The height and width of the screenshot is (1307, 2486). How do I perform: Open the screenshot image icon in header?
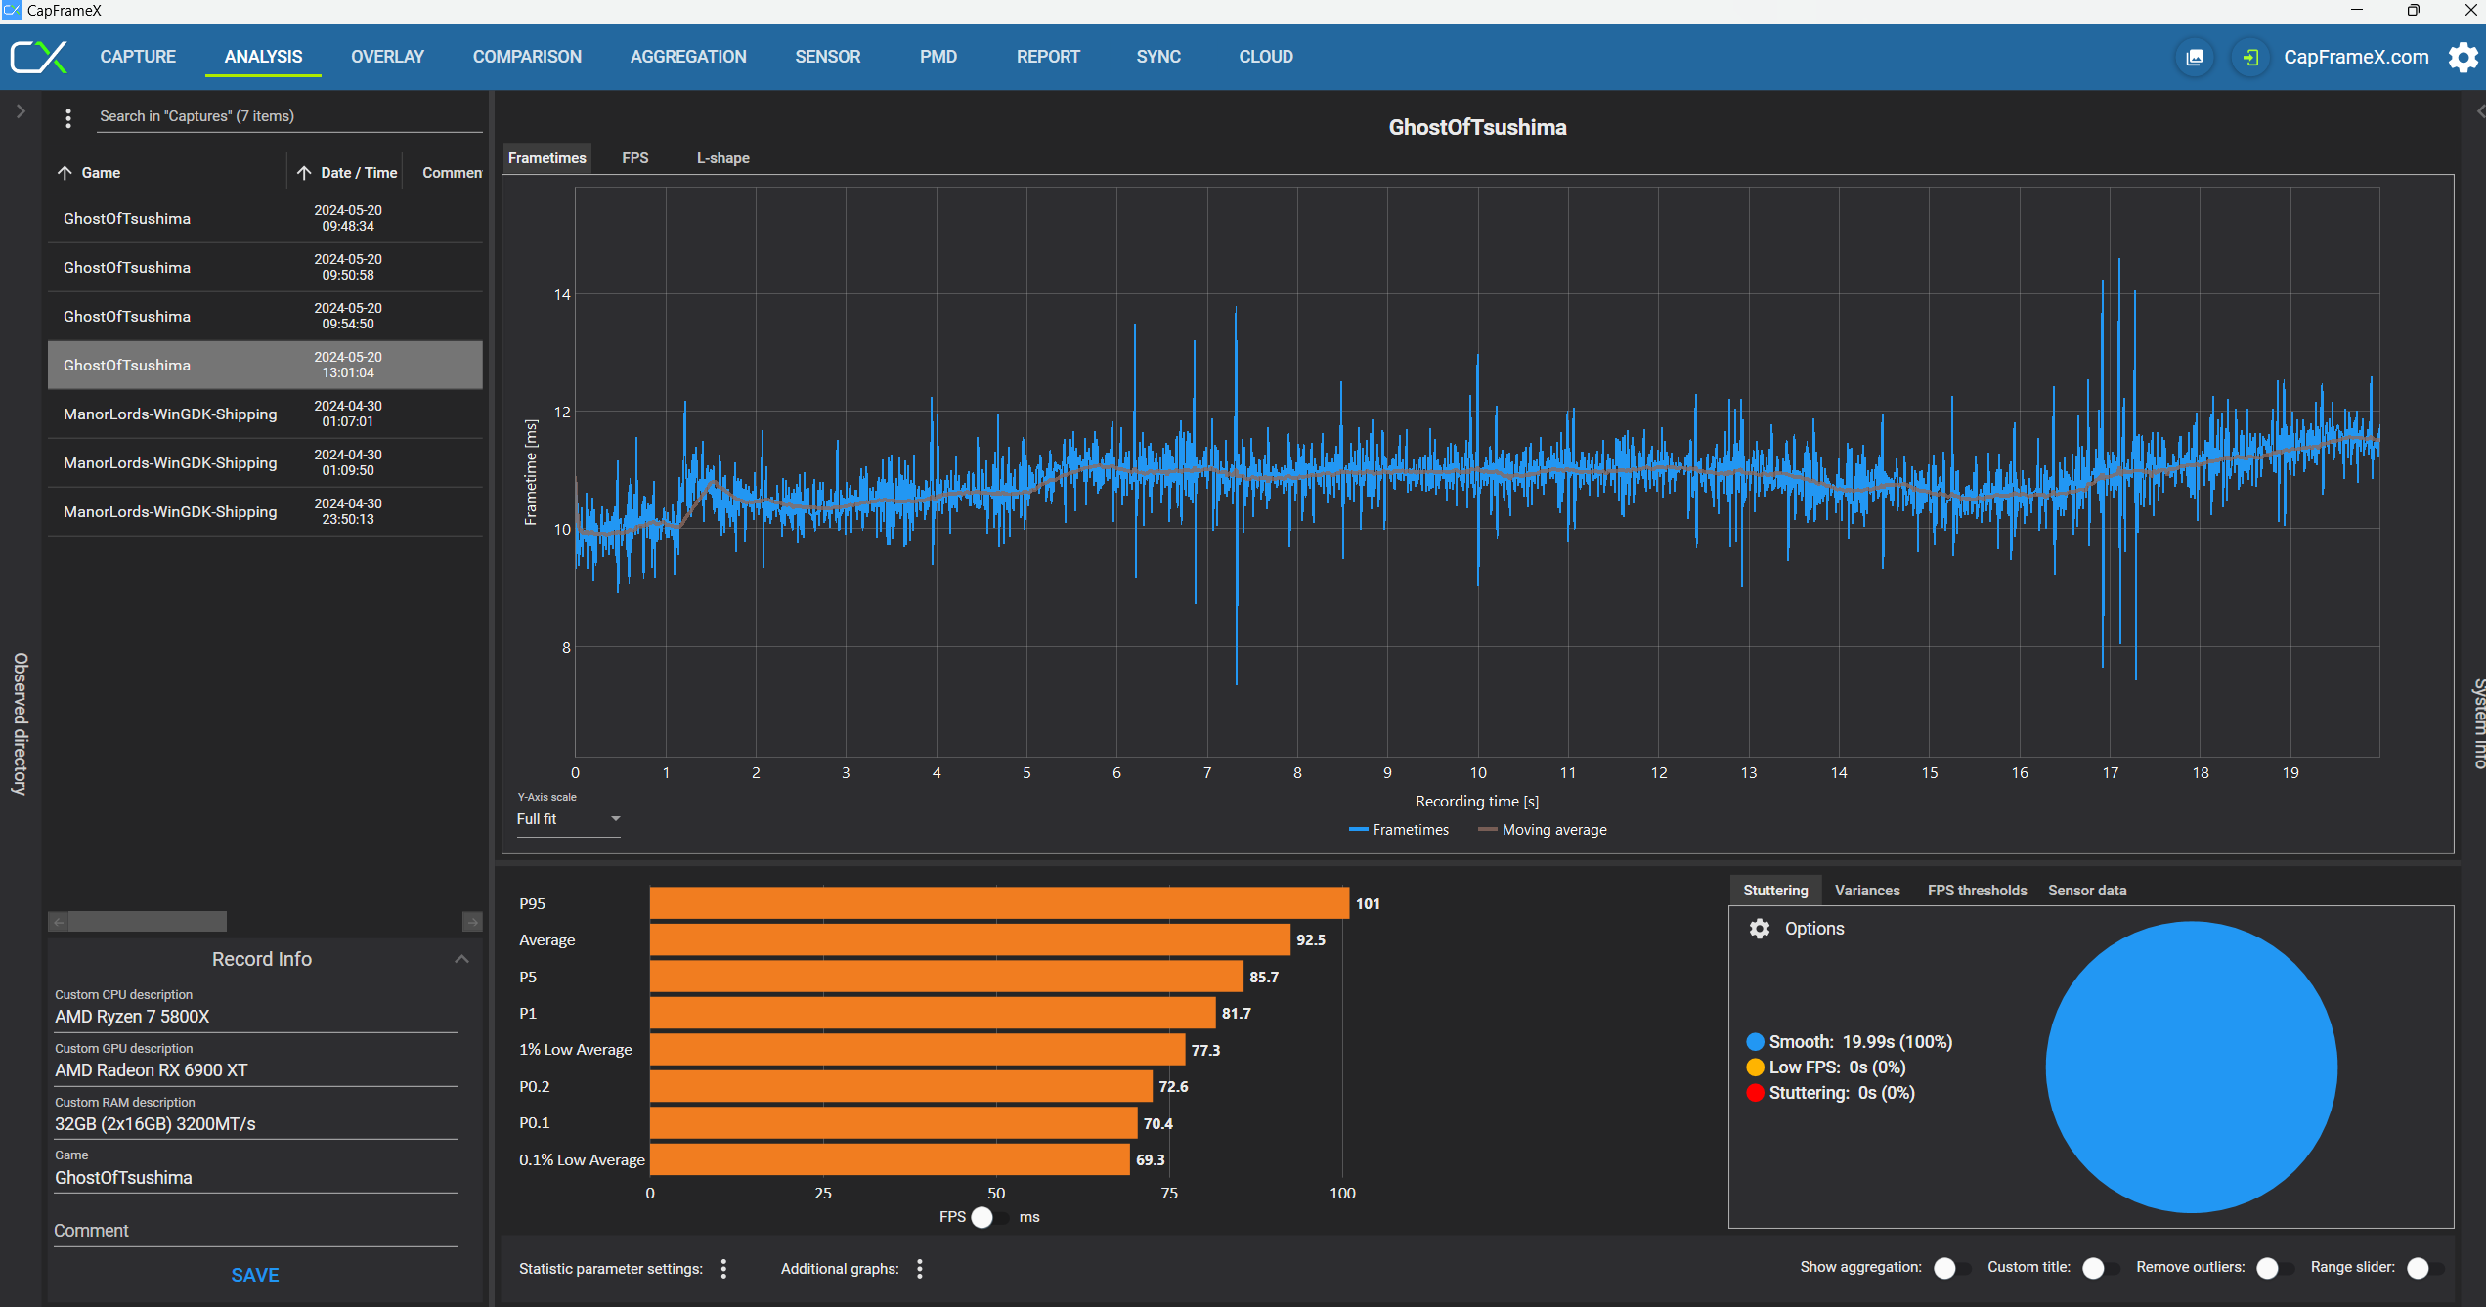pos(2195,58)
